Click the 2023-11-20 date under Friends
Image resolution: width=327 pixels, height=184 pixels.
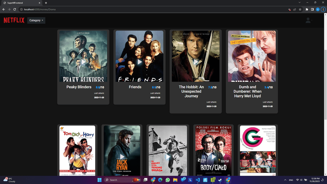click(156, 97)
